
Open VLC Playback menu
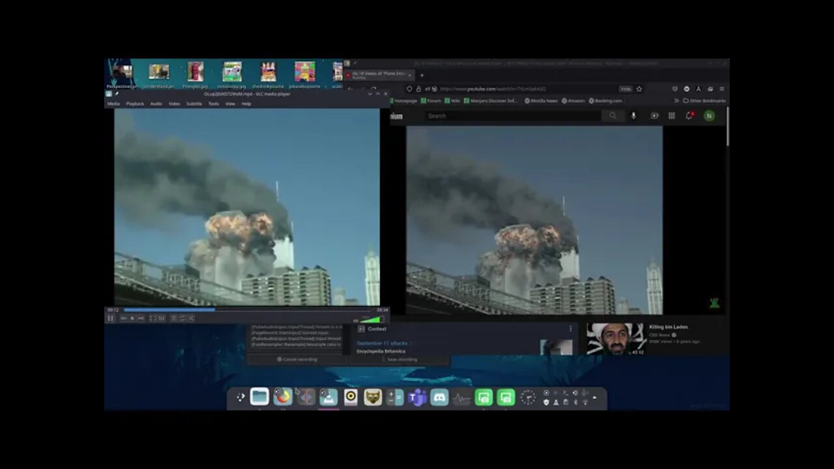click(x=135, y=104)
